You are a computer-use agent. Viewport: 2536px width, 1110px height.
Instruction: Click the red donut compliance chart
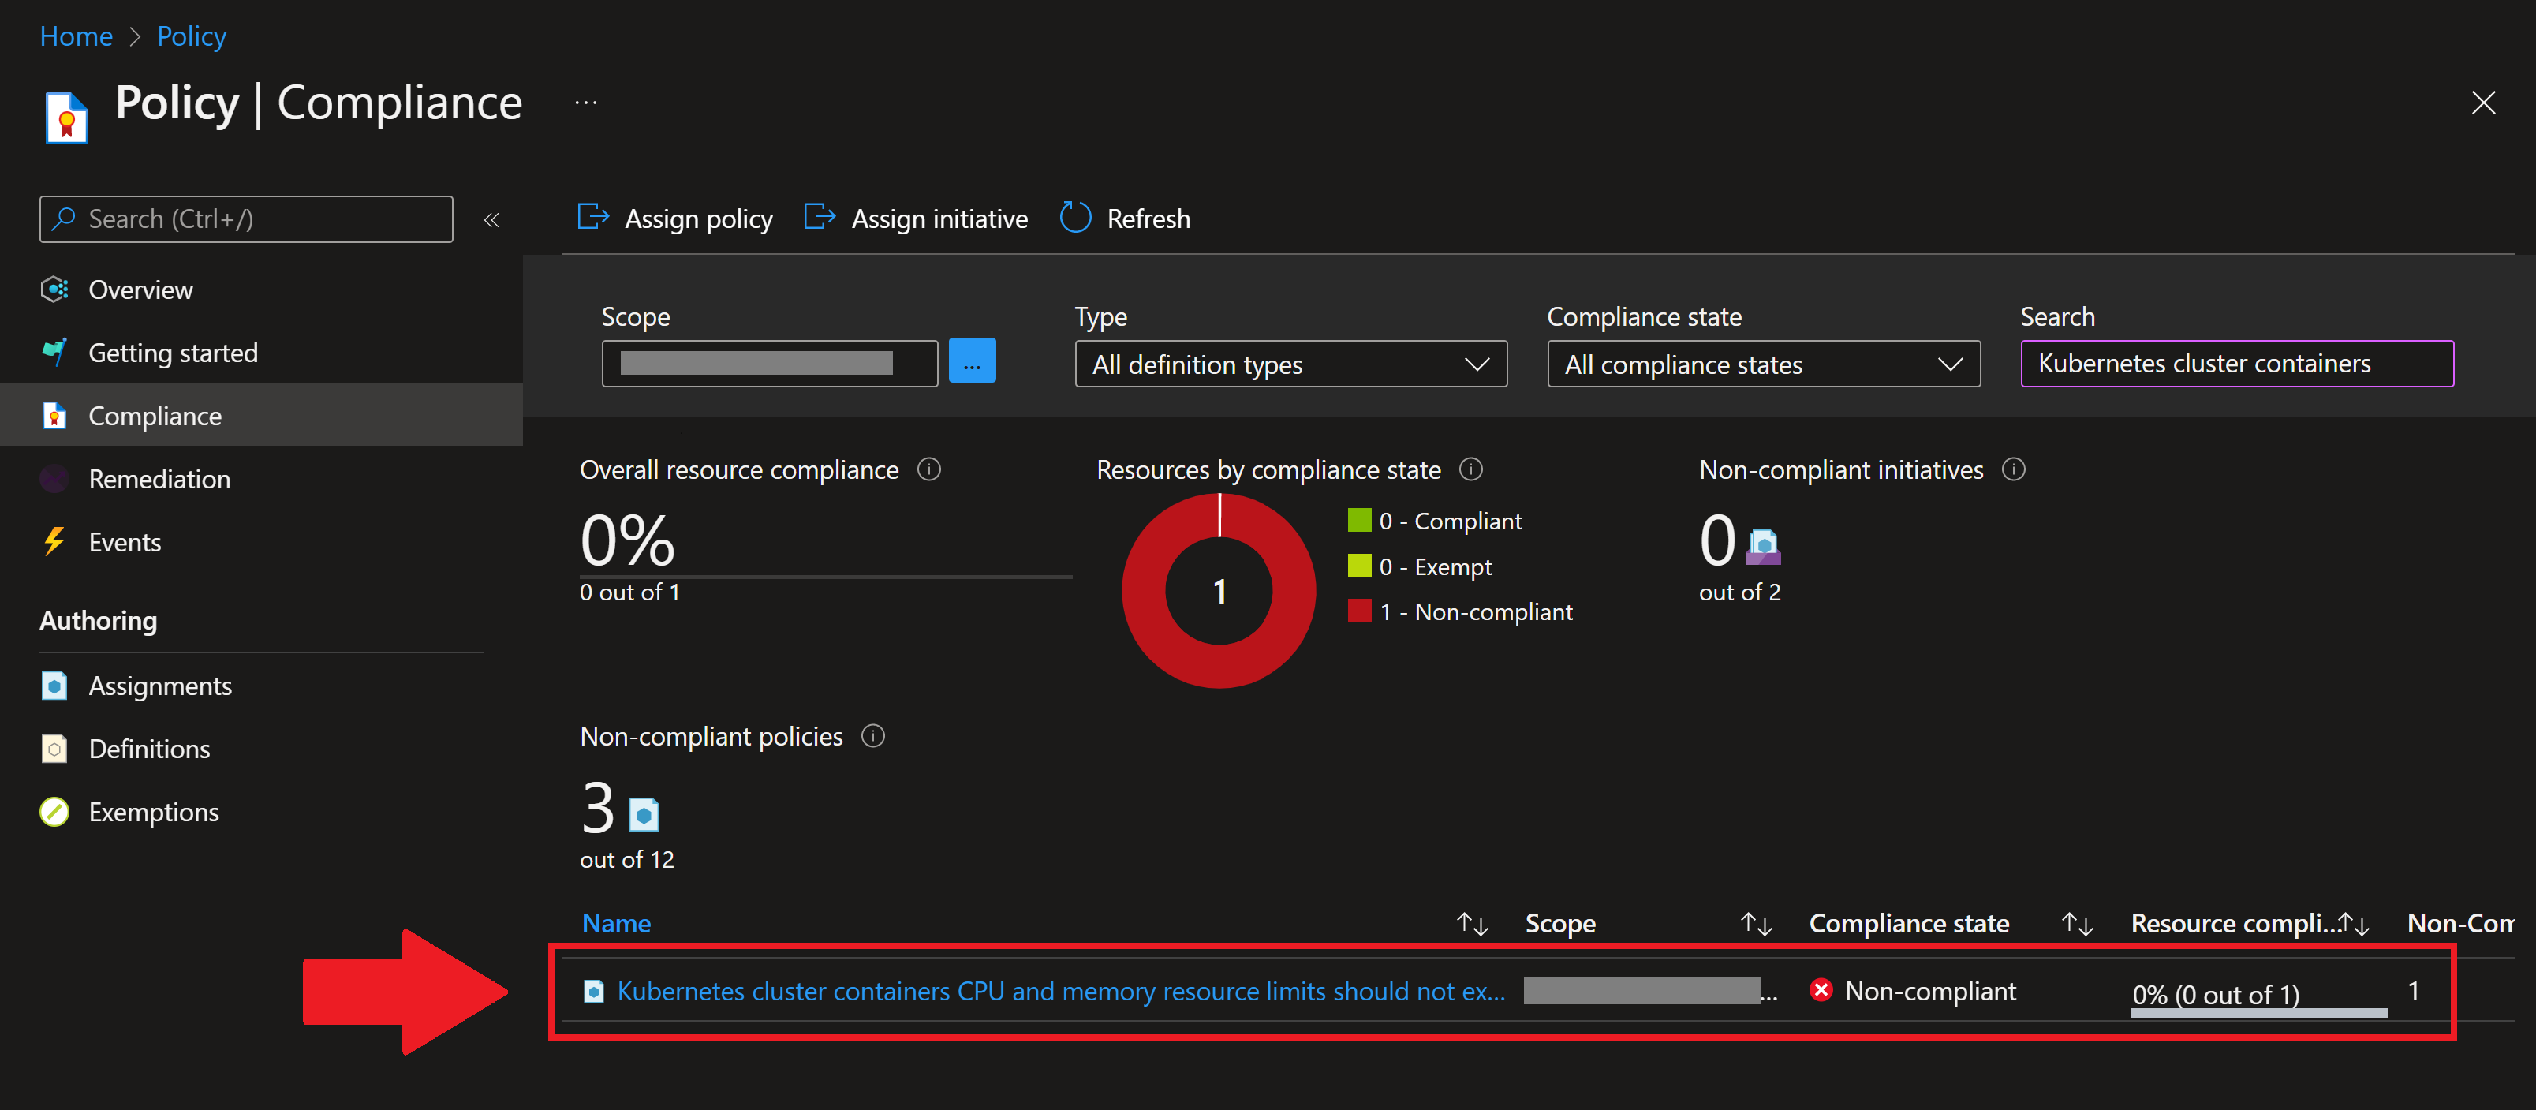click(x=1218, y=590)
